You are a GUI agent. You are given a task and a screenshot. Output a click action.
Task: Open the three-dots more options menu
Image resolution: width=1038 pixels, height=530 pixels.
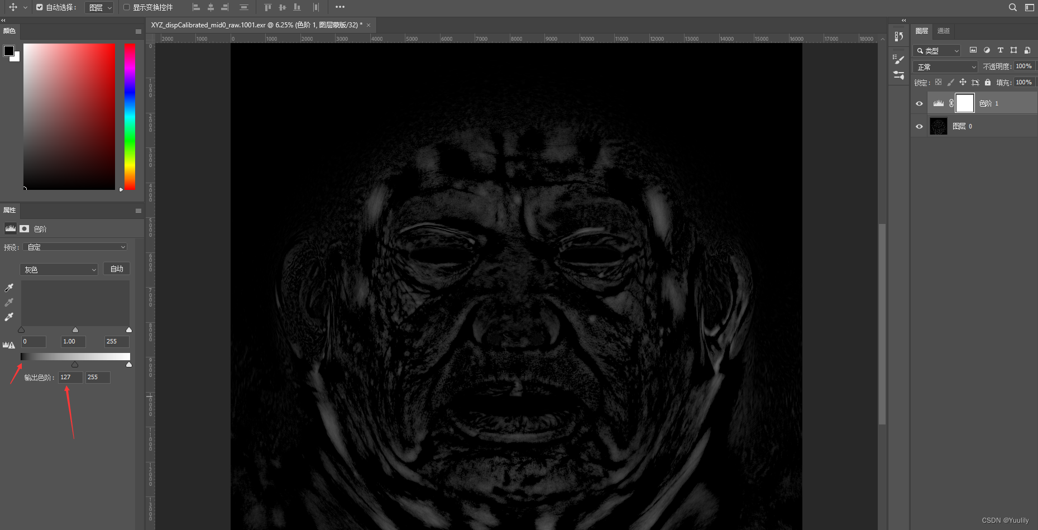340,7
